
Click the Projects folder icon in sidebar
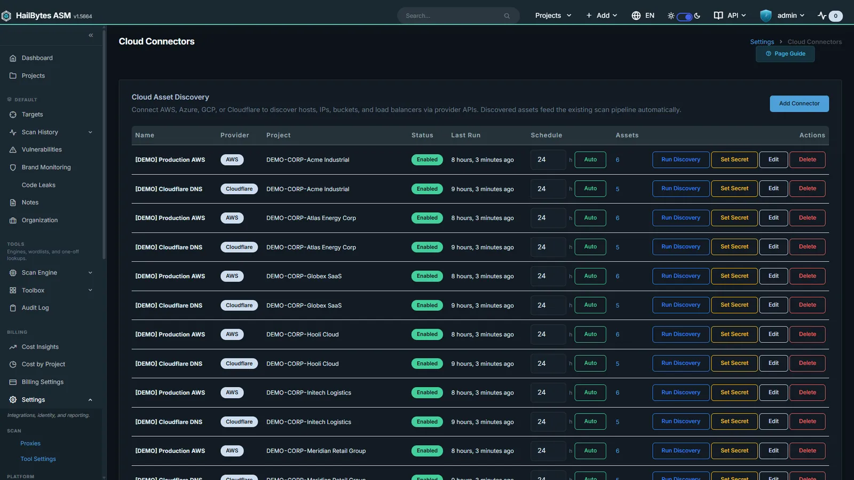pyautogui.click(x=13, y=76)
